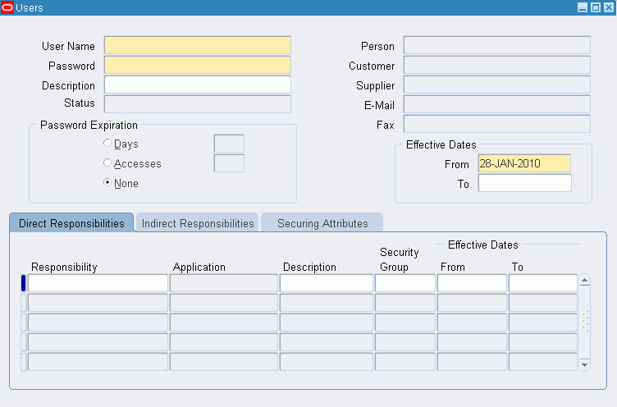Click first row Effective Dates From cell
Screen dimensions: 617x407
(472, 283)
